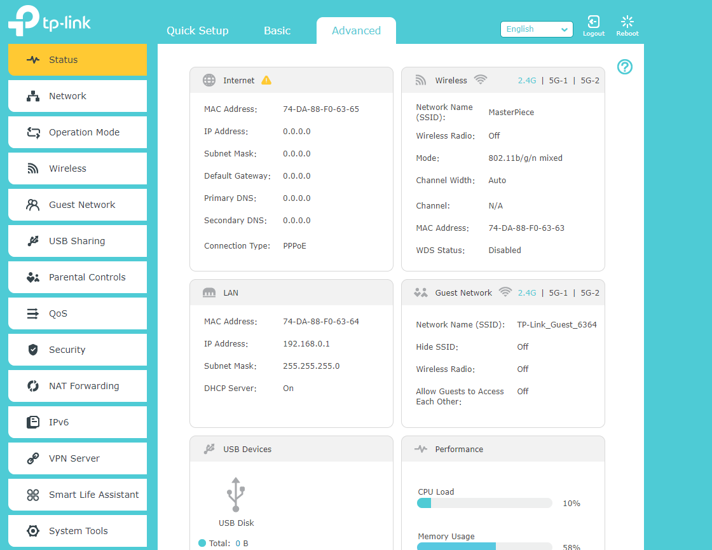Click the Wireless MAC address 74-DA-88-F0-63-63
Image resolution: width=712 pixels, height=550 pixels.
click(x=526, y=228)
